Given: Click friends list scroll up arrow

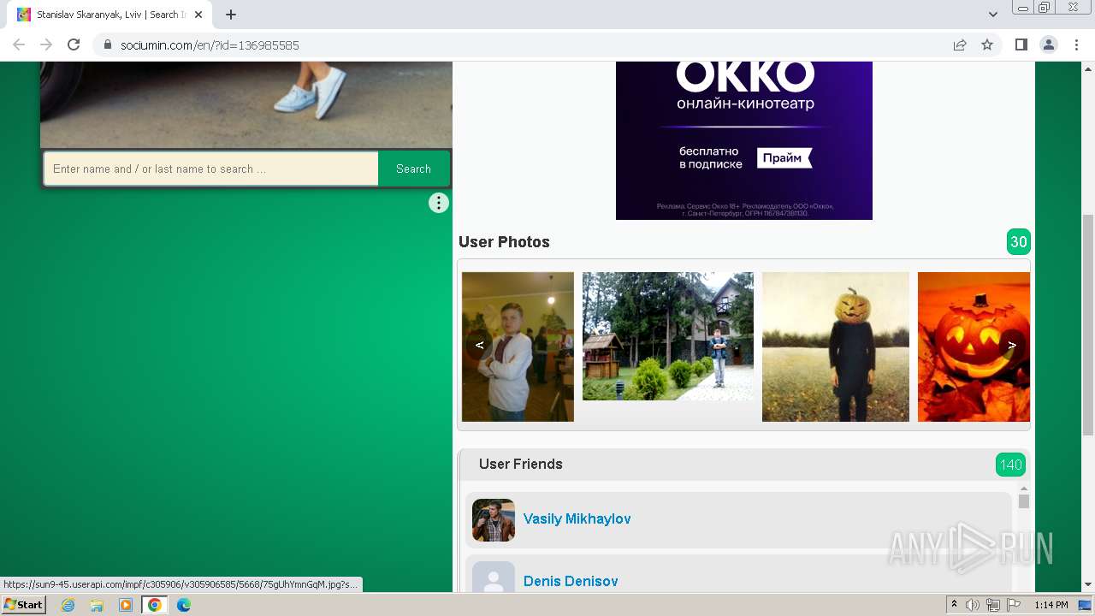Looking at the screenshot, I should click(1024, 489).
